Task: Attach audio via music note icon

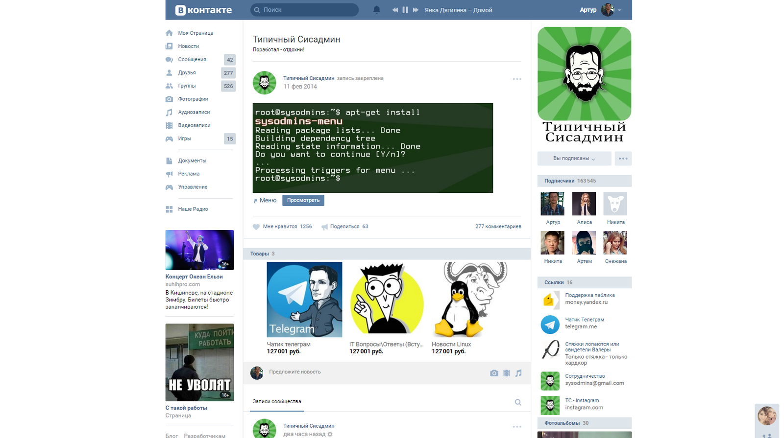Action: pyautogui.click(x=518, y=373)
